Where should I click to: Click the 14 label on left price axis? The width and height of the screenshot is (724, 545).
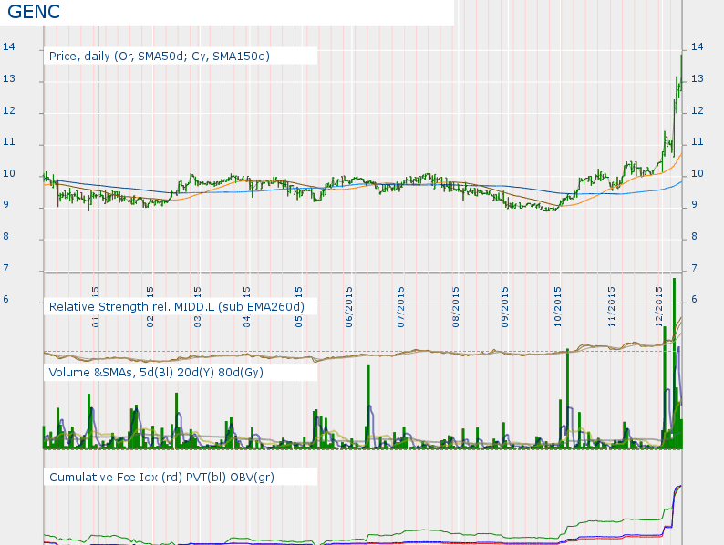[x=7, y=47]
